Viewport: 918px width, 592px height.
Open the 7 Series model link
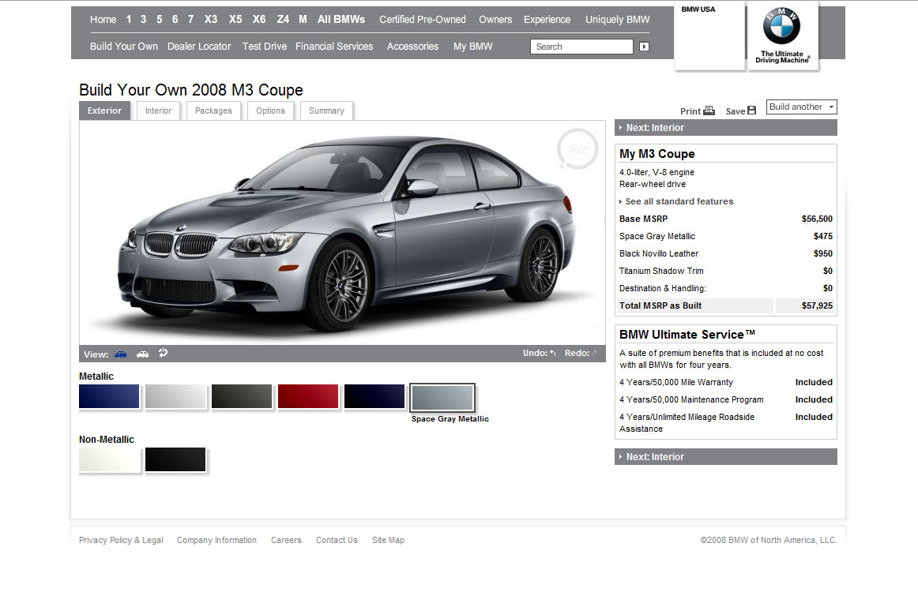click(191, 19)
